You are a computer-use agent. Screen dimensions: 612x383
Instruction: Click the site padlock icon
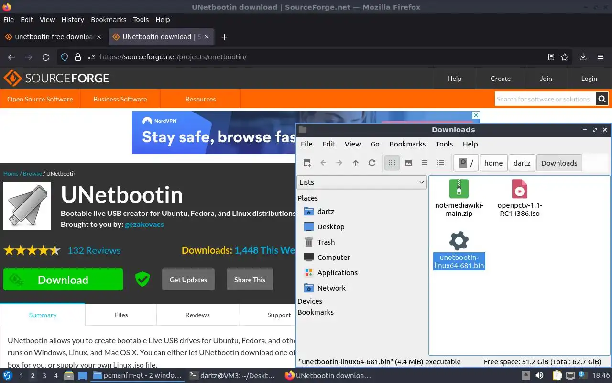tap(78, 57)
